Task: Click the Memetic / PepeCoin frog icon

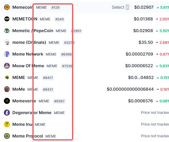Action: point(7,31)
